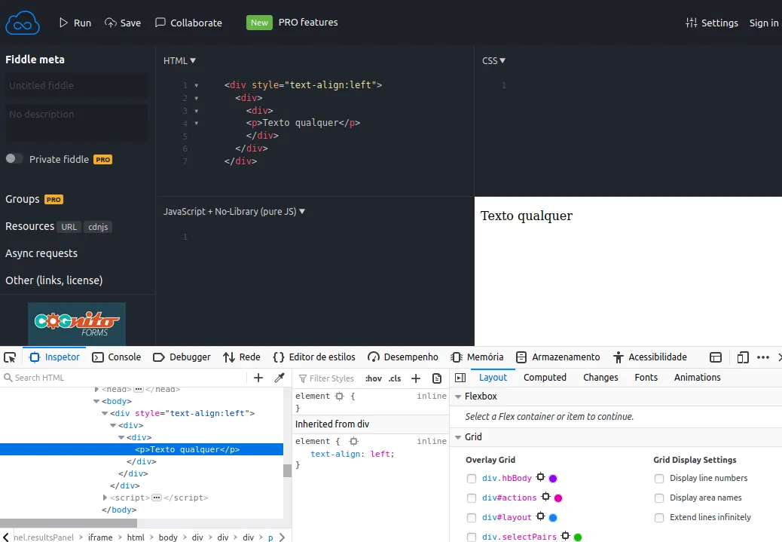Toggle responsive design mode icon

743,357
